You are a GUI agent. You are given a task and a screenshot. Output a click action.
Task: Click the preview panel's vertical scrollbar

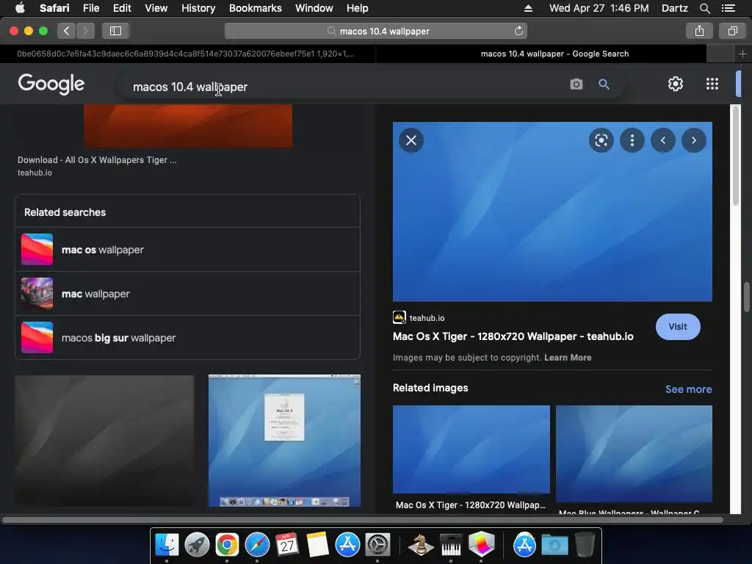(x=736, y=156)
